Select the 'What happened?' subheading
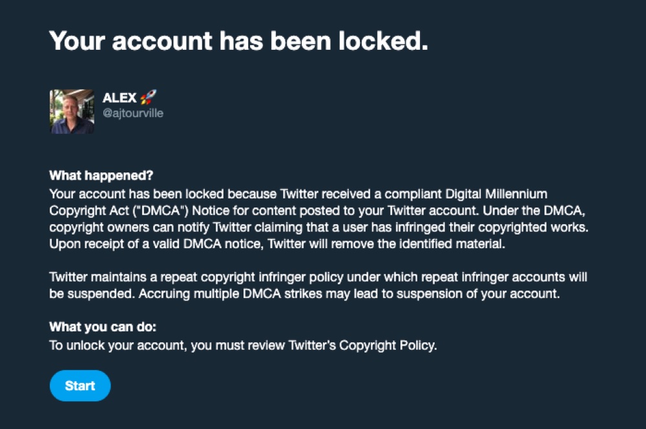The image size is (646, 429). (101, 176)
